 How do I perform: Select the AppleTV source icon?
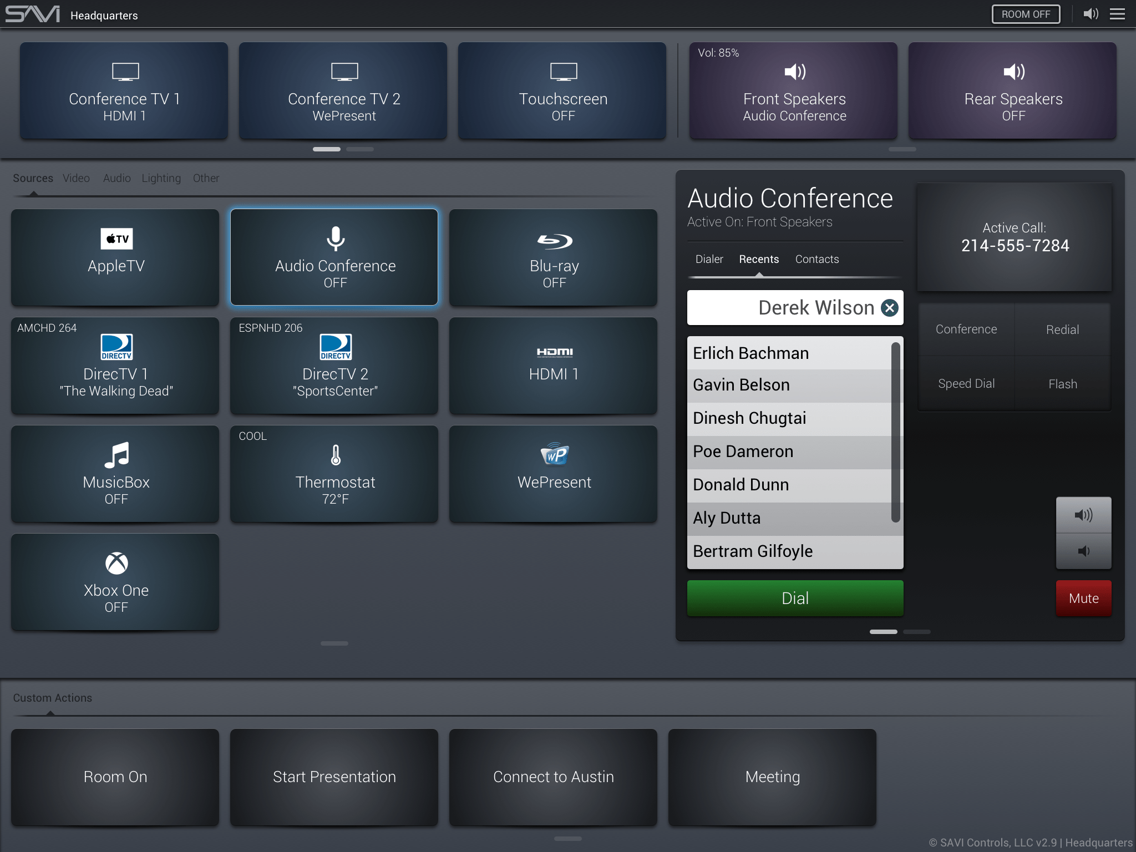pyautogui.click(x=116, y=240)
